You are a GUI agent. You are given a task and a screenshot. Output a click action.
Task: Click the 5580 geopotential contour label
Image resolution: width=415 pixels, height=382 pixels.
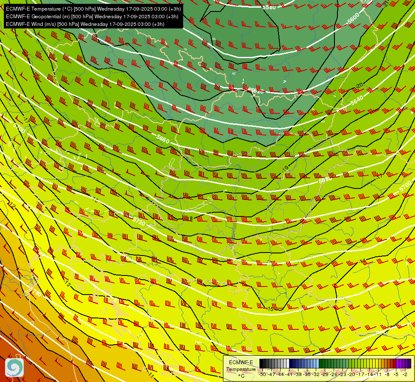(269, 7)
